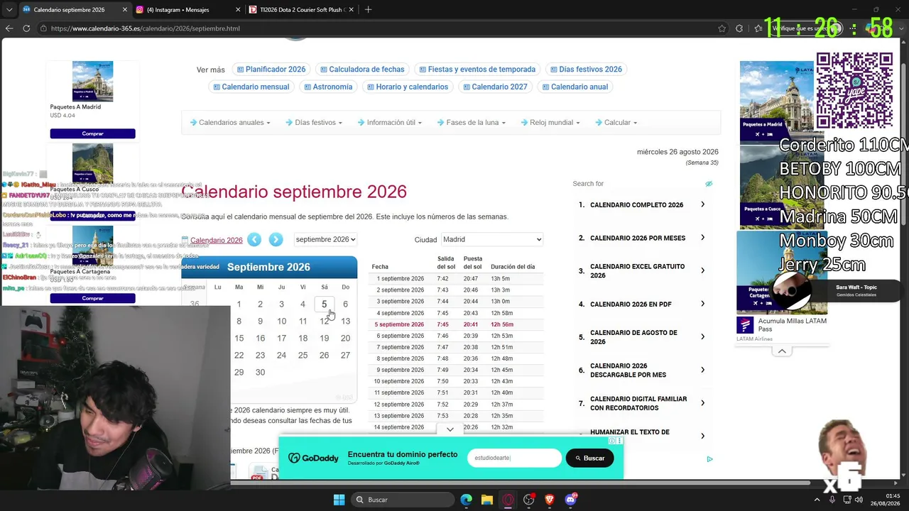Open CALENDARIO EXCEL GRATUITO 2026 item
Viewport: 909px width, 511px height.
point(642,271)
